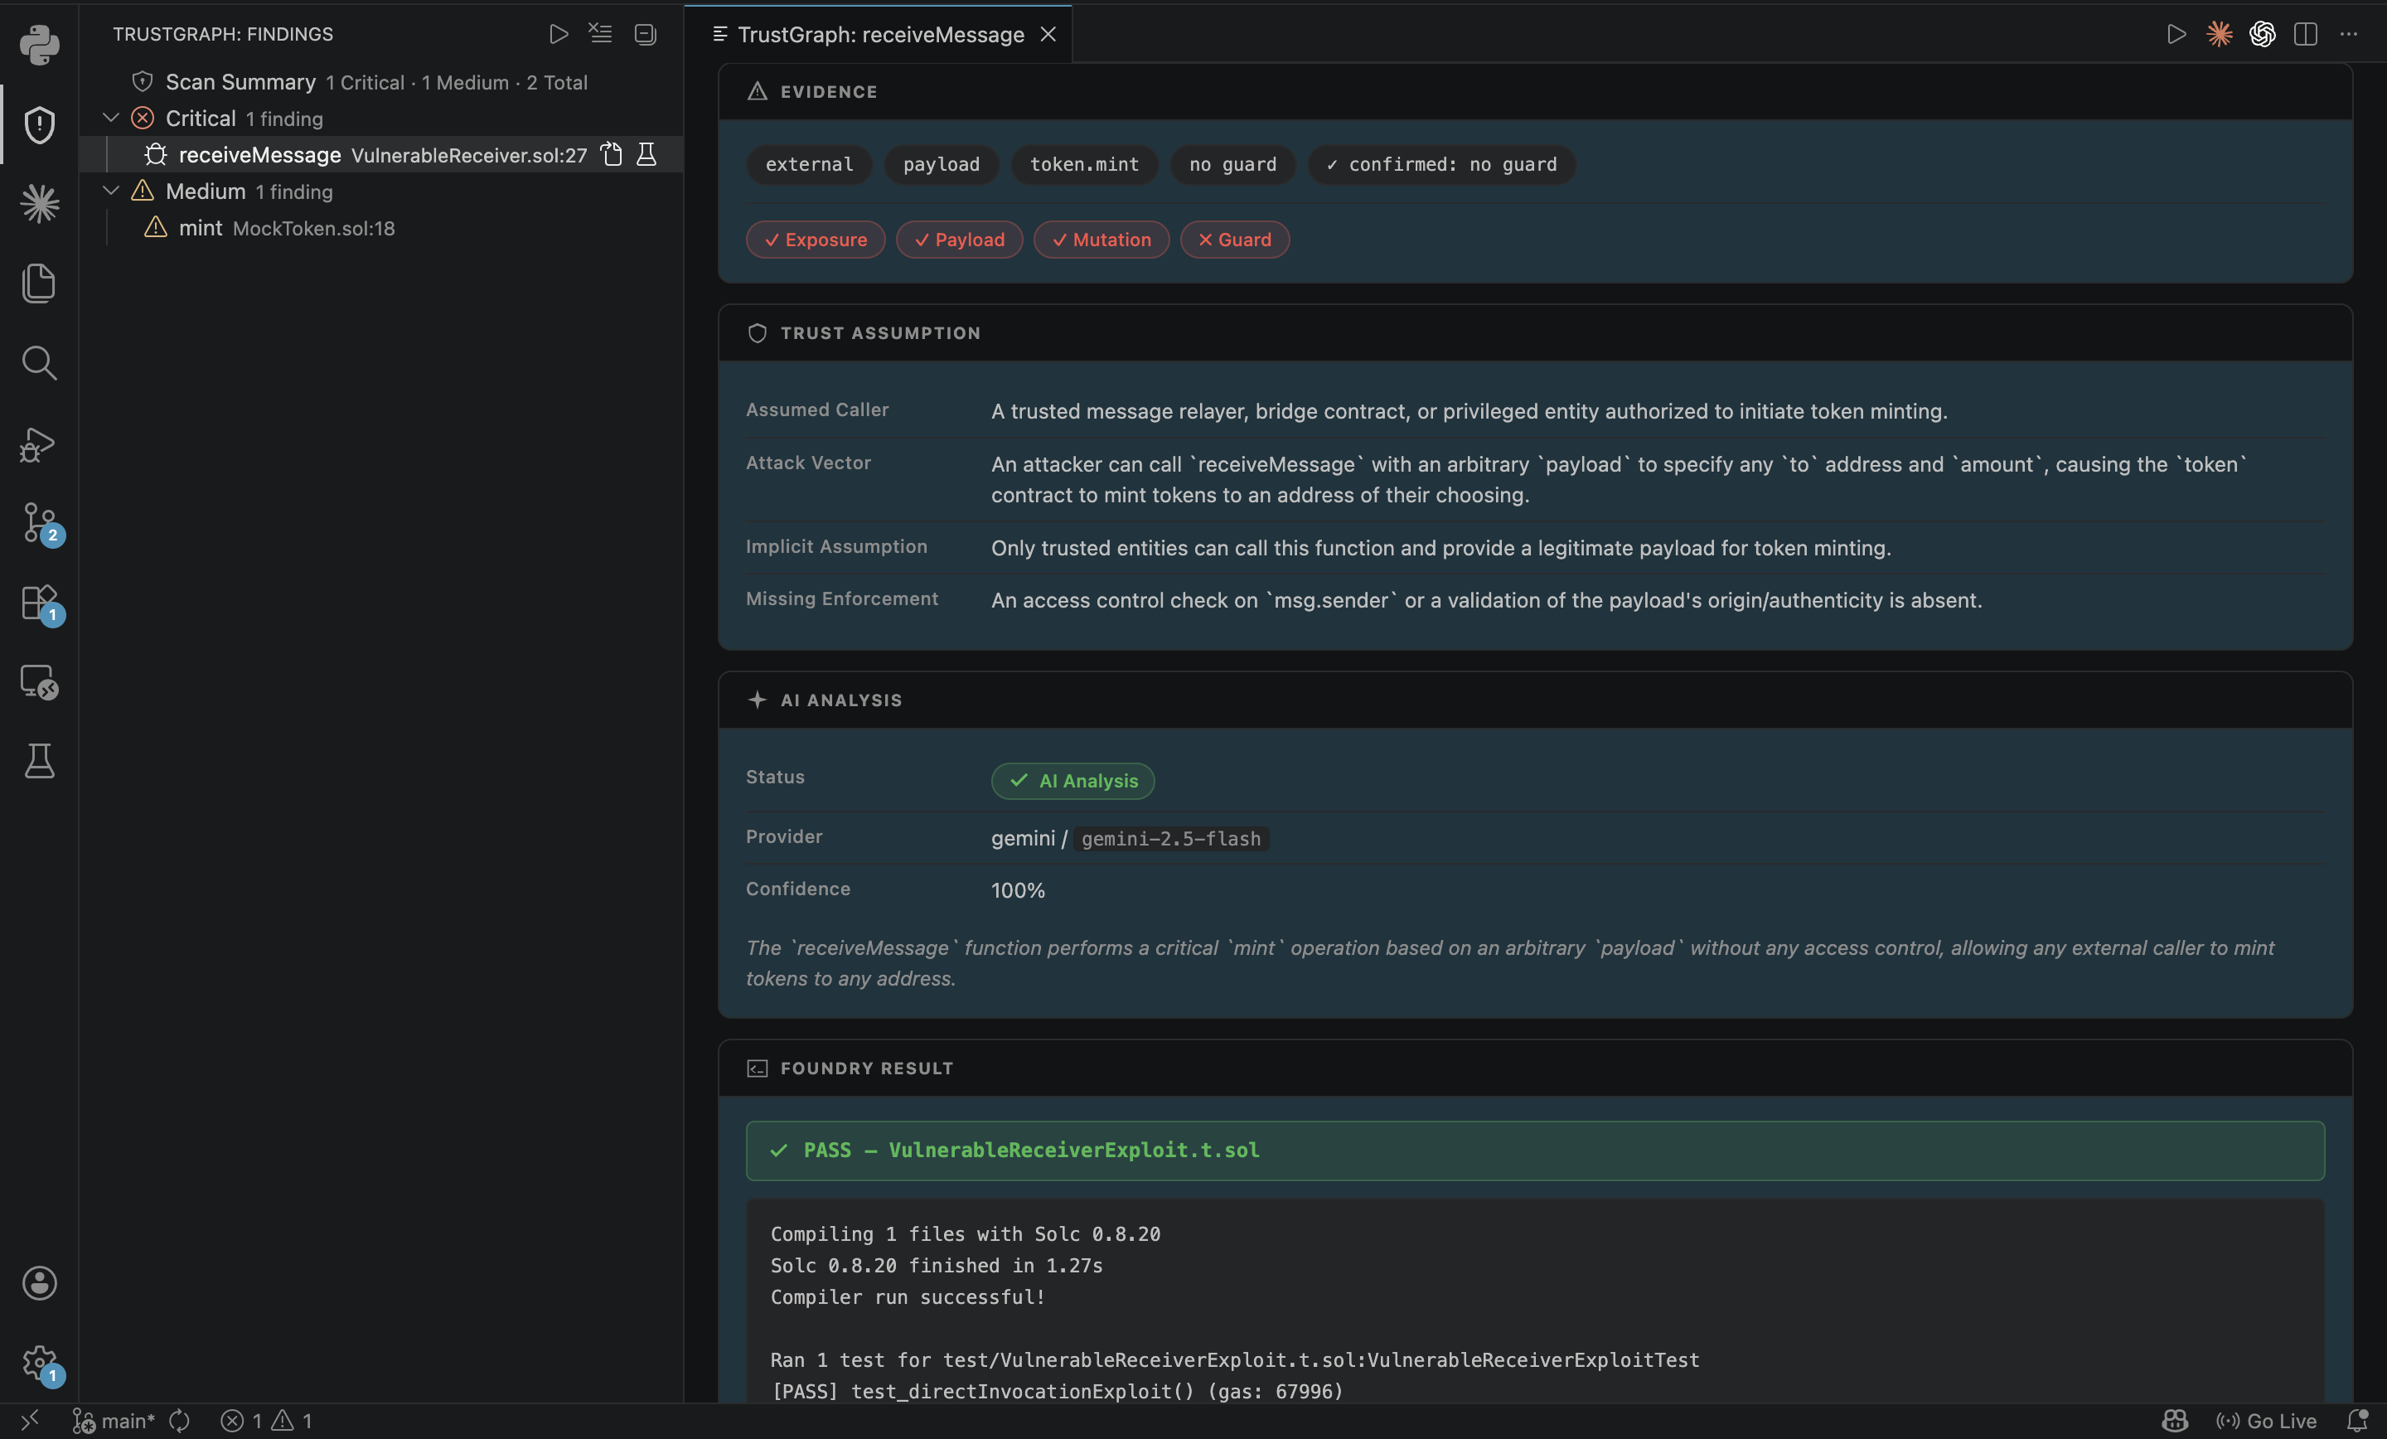Click the green AI Analysis status badge

[x=1072, y=781]
